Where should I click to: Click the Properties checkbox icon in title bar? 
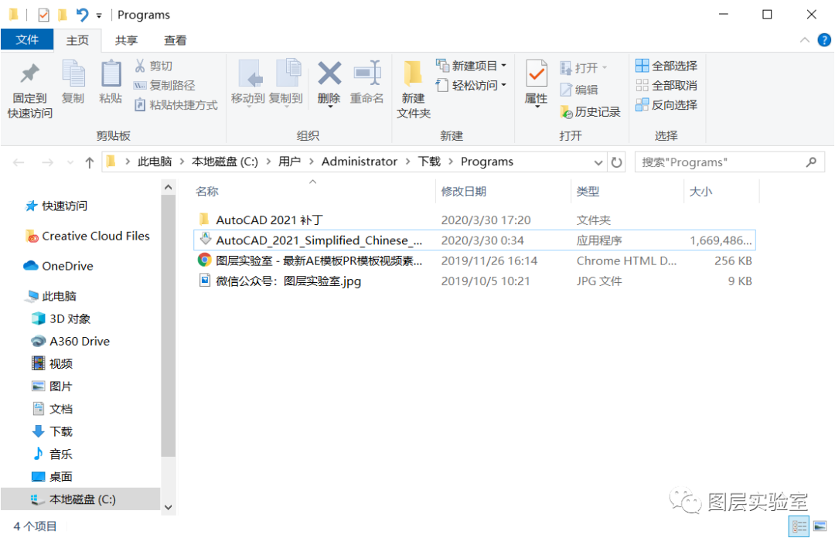(x=43, y=15)
